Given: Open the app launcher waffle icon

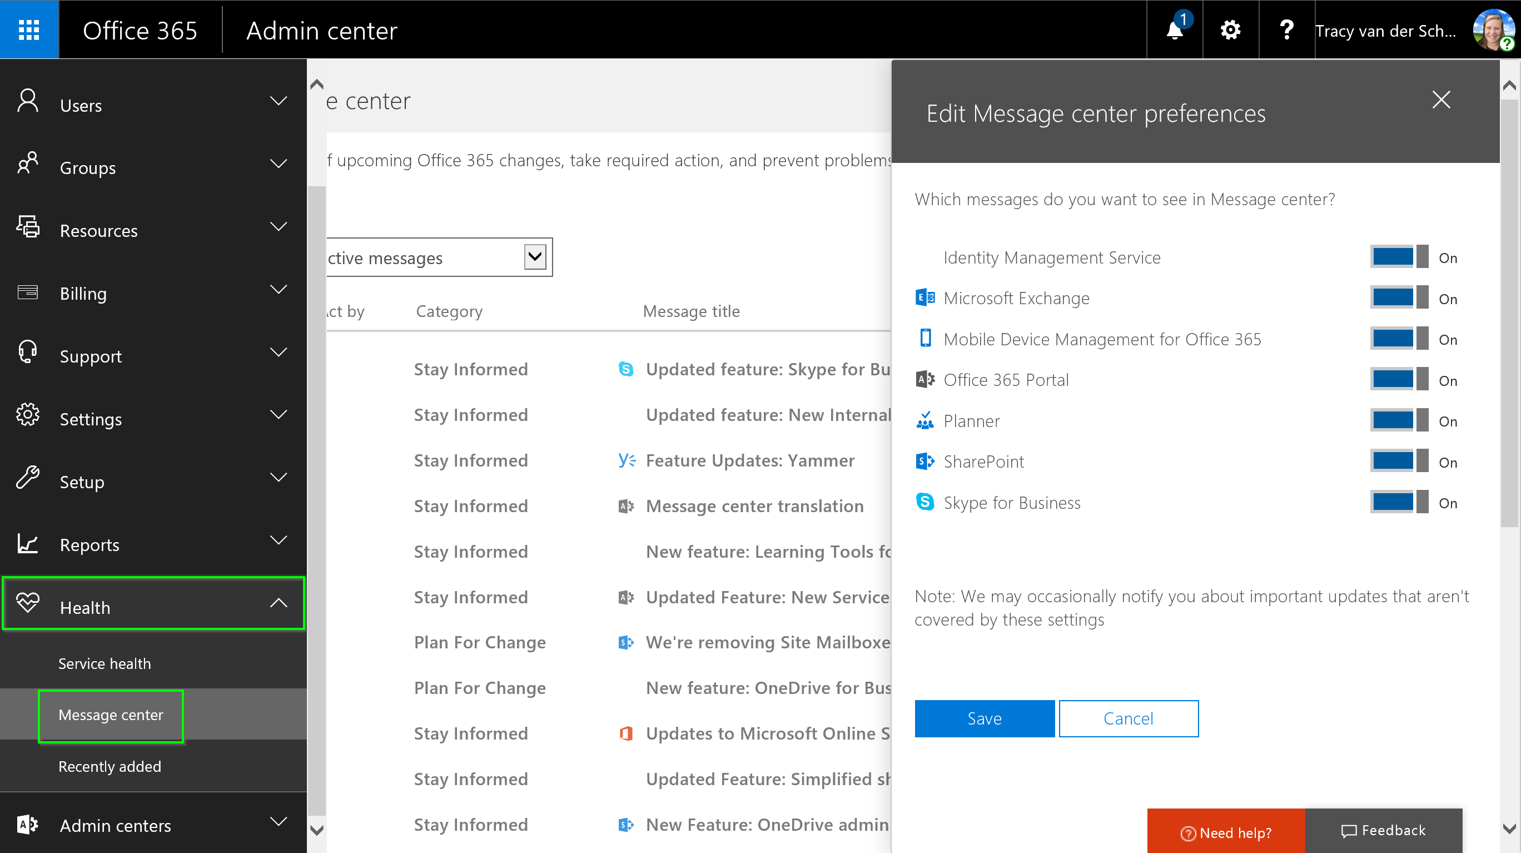Looking at the screenshot, I should (29, 29).
